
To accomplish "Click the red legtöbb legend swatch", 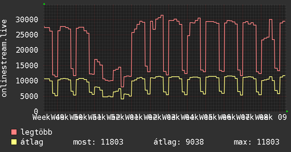I will click(14, 132).
